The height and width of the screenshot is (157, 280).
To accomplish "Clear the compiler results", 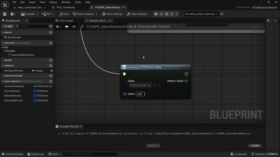I will (255, 146).
